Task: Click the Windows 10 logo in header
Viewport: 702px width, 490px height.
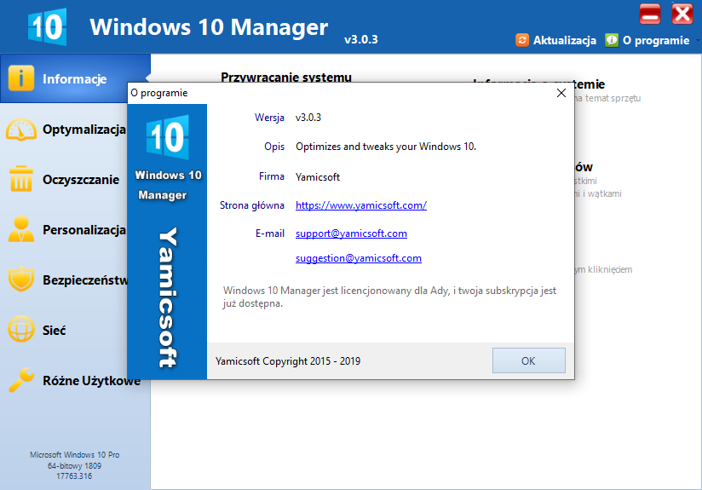Action: click(47, 27)
